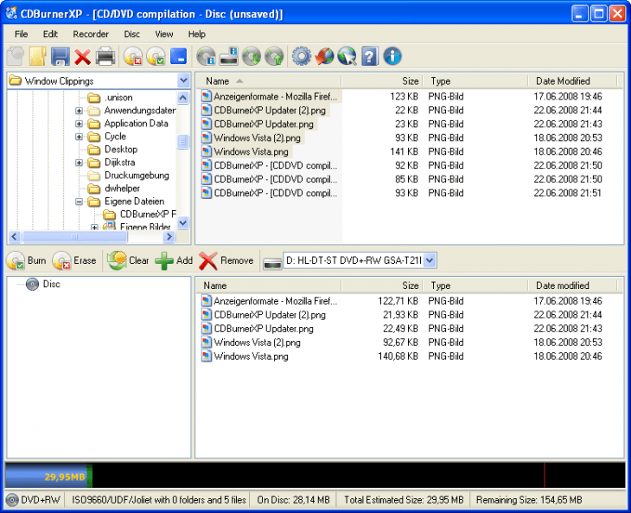Open the Disc menu

tap(131, 34)
